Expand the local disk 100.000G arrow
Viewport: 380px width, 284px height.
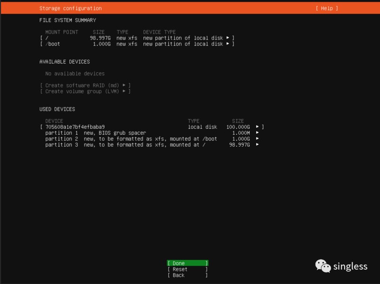point(257,127)
